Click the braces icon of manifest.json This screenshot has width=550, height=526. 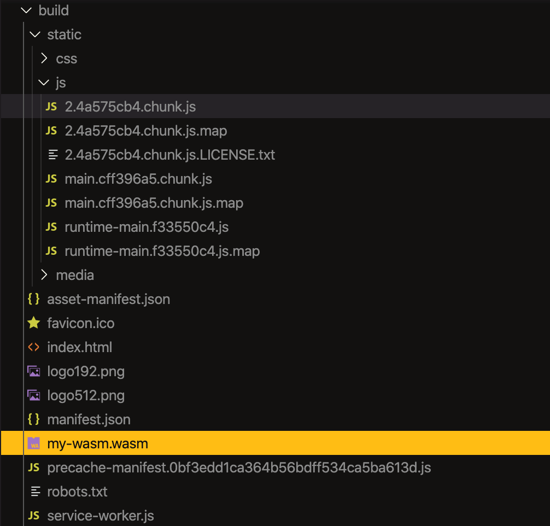click(34, 419)
